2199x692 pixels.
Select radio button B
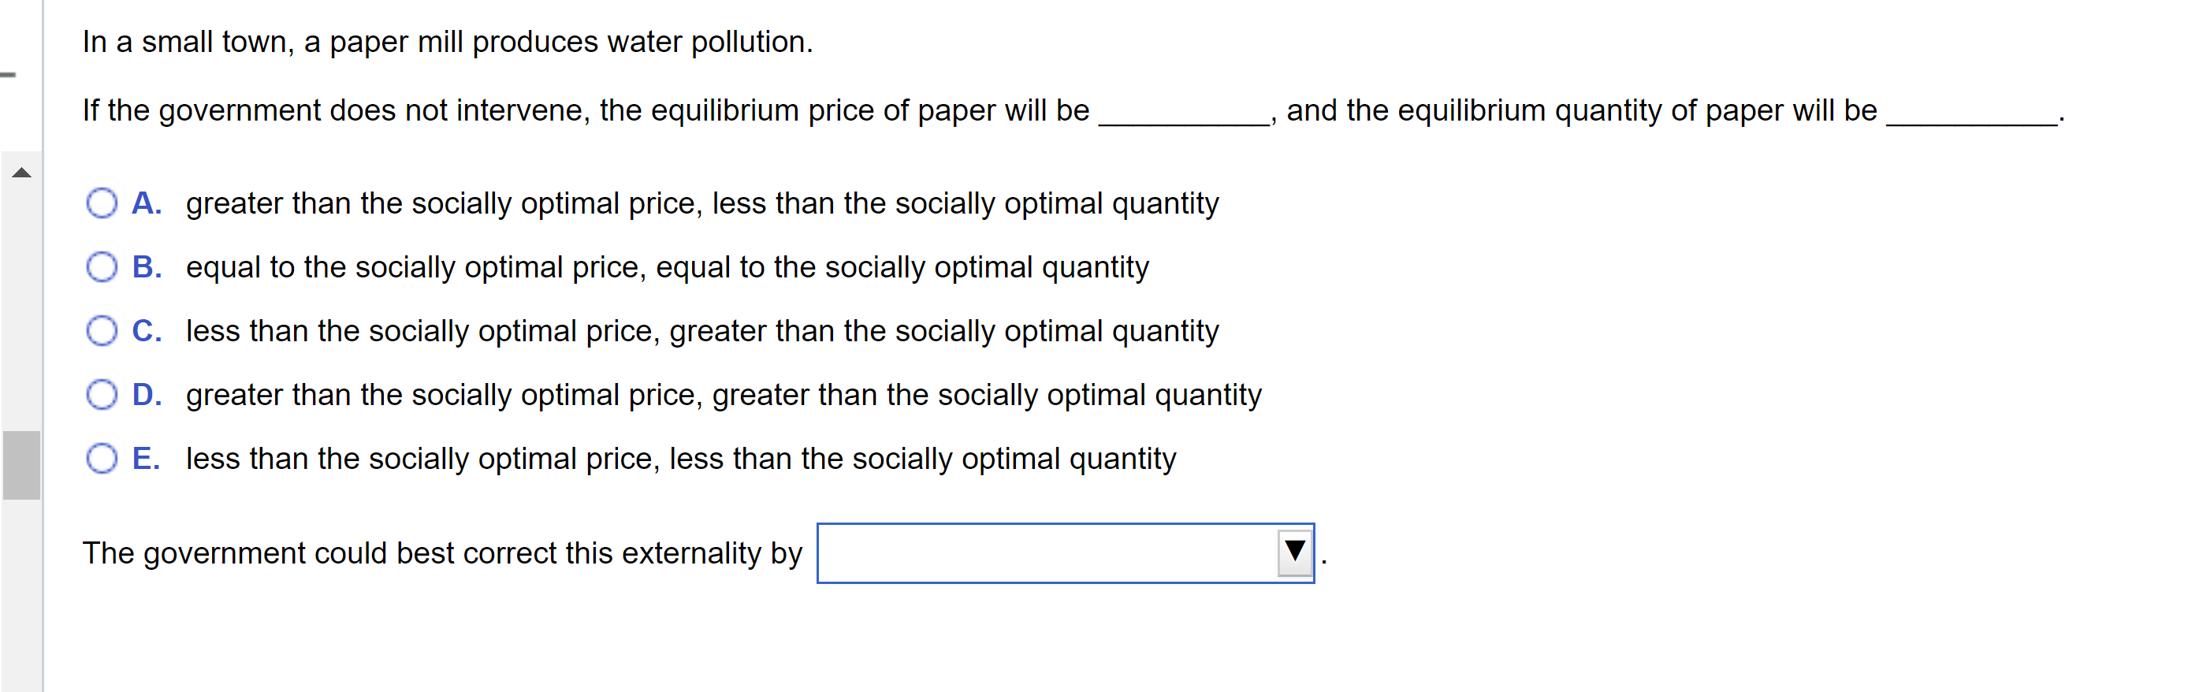click(x=102, y=266)
